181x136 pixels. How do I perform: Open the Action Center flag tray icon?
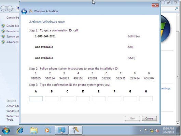(146, 131)
